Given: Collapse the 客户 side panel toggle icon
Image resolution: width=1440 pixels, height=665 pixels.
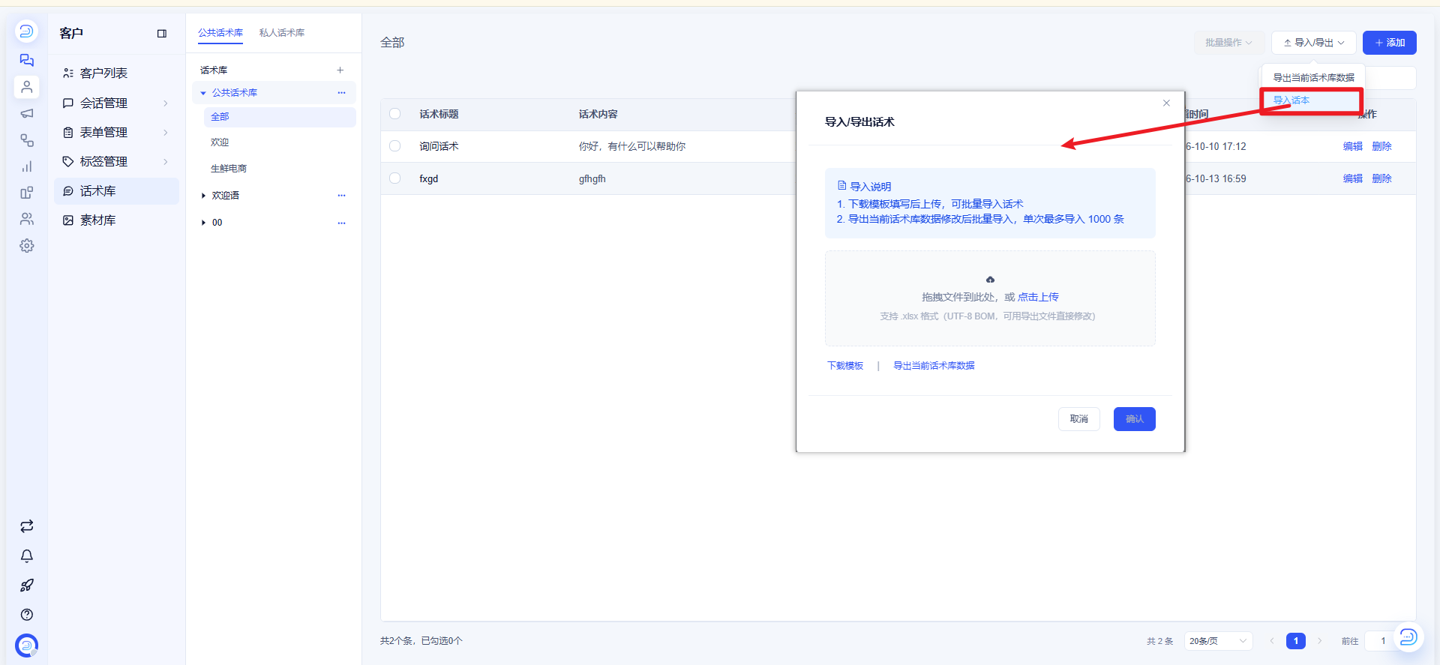Looking at the screenshot, I should pyautogui.click(x=162, y=34).
